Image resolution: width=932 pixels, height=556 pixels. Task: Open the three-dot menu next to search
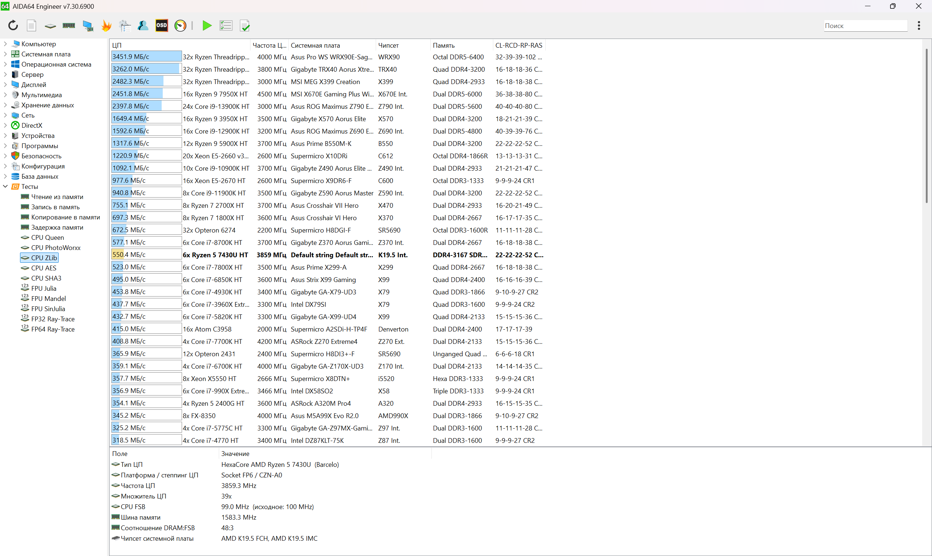(x=919, y=25)
